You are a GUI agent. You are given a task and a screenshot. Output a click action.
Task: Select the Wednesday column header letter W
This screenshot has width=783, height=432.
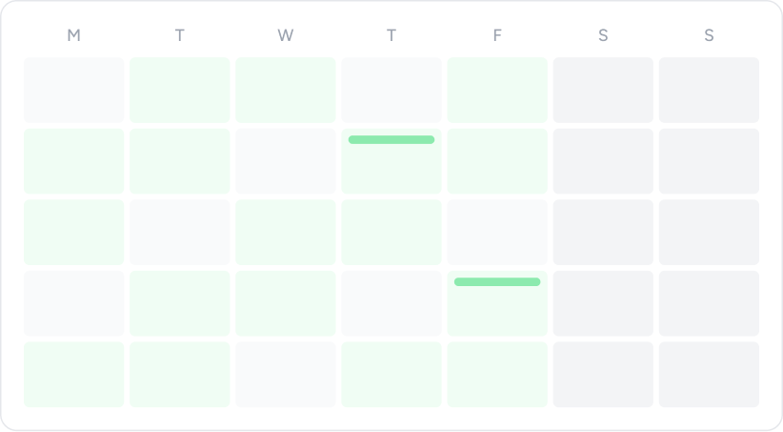[x=286, y=35]
